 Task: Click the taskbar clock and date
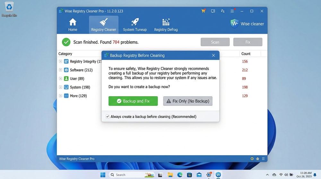[x=304, y=175]
